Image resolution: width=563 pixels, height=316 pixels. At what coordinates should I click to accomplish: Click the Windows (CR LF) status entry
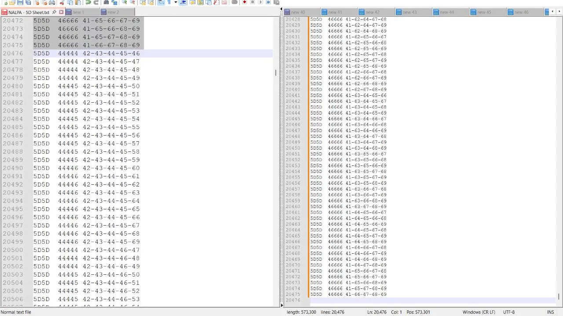pyautogui.click(x=478, y=312)
